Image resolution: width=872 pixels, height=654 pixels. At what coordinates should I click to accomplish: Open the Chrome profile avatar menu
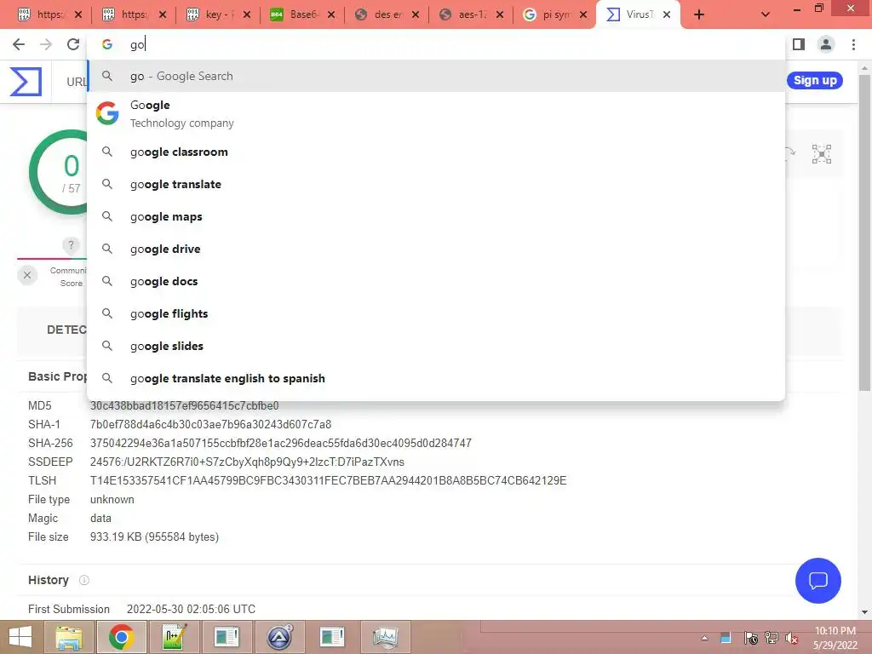pyautogui.click(x=826, y=44)
